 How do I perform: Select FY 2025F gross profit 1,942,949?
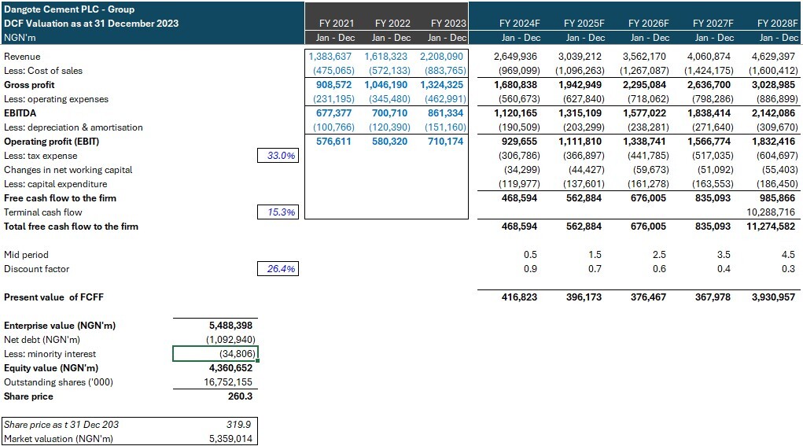[x=581, y=85]
